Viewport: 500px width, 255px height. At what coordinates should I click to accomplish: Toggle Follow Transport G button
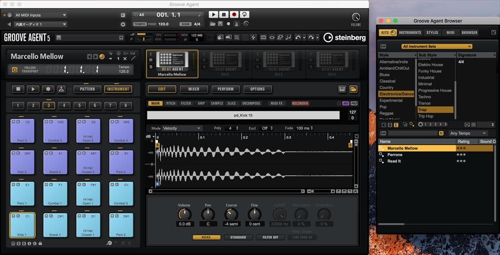14,70
